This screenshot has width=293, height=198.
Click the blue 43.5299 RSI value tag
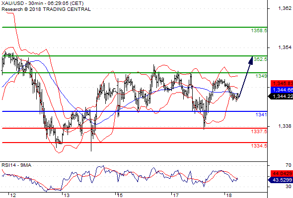coord(281,180)
